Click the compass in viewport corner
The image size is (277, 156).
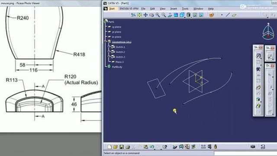click(x=268, y=32)
